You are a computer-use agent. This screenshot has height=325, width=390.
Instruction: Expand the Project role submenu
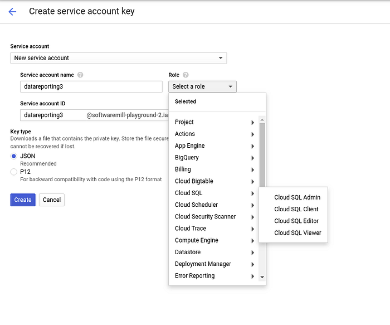pyautogui.click(x=214, y=122)
